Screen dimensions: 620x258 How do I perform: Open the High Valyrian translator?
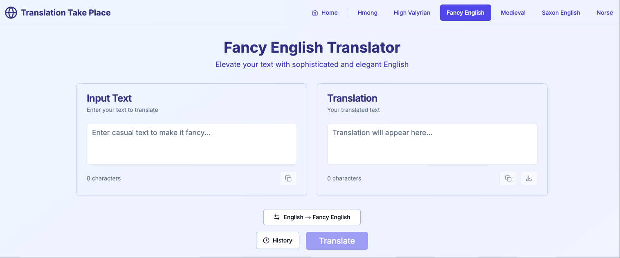tap(411, 13)
